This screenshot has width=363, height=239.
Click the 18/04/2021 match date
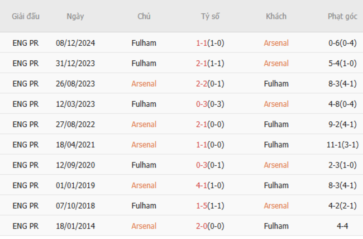[75, 145]
